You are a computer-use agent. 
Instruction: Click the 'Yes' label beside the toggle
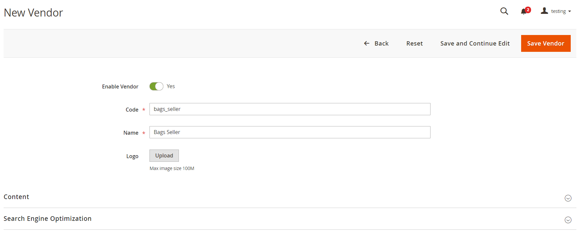pyautogui.click(x=171, y=86)
